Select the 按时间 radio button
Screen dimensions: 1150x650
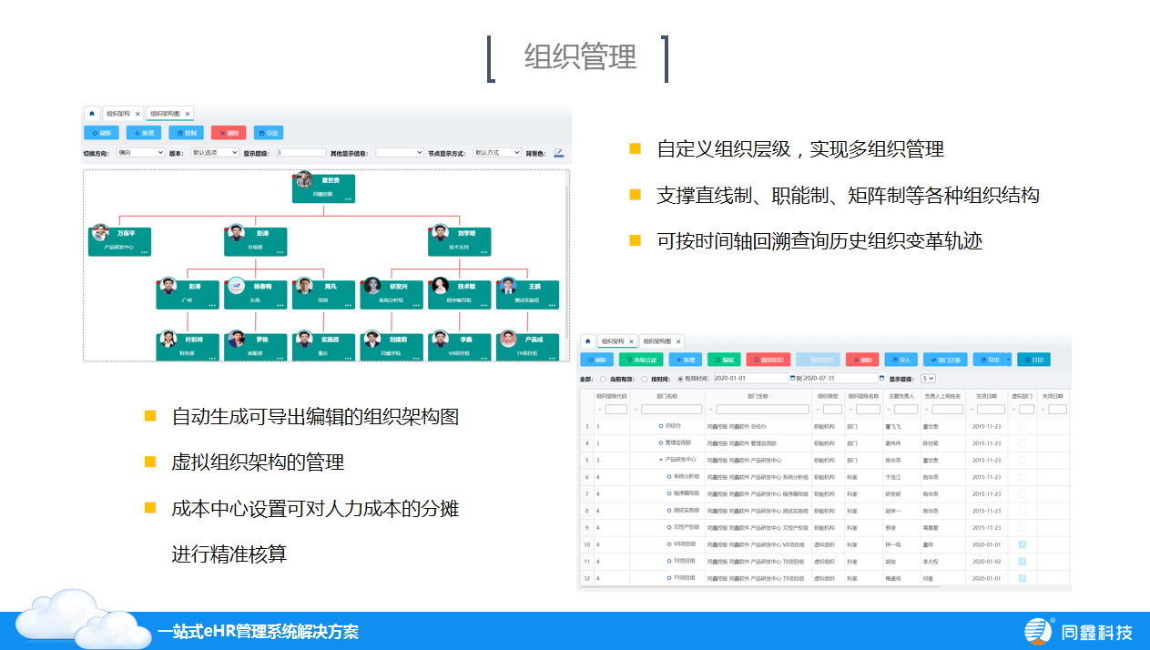coord(646,378)
